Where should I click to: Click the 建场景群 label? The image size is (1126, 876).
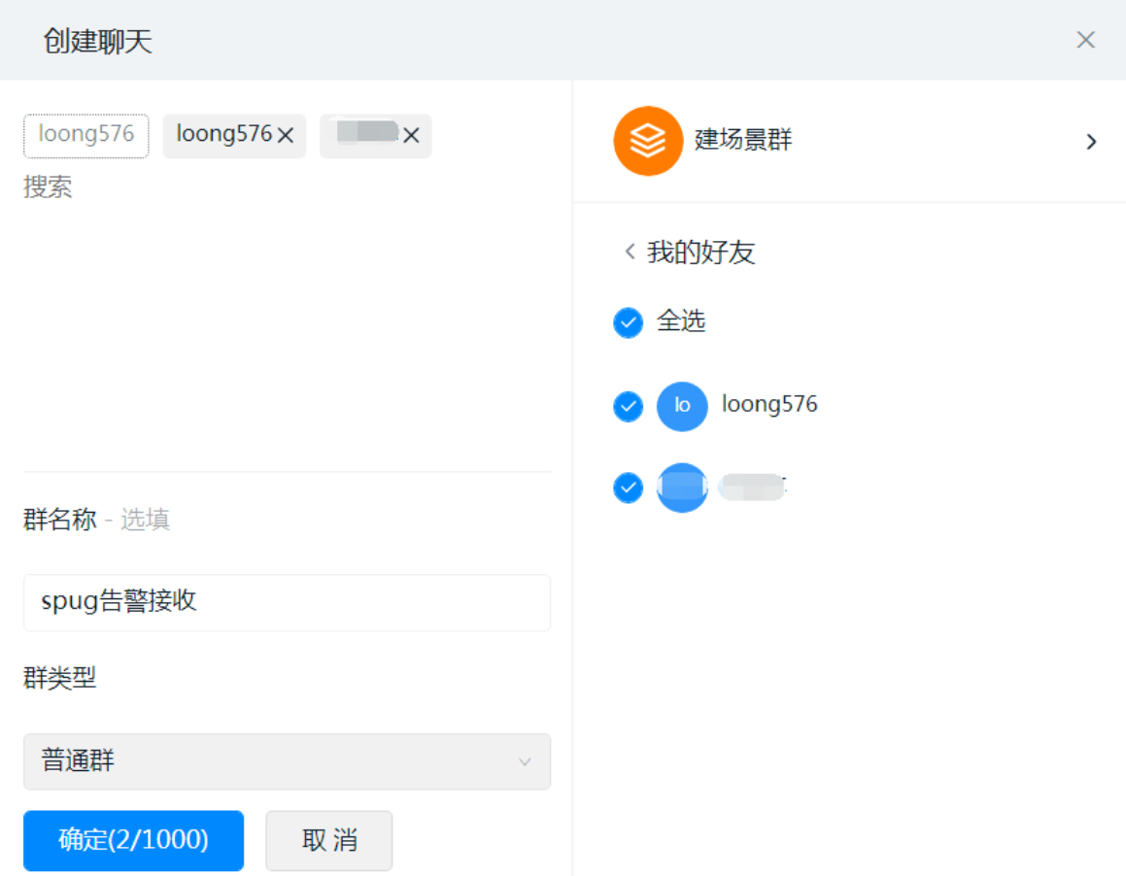[742, 139]
